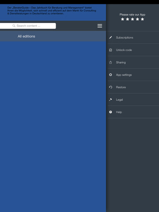Open Help from the side menu
The width and height of the screenshot is (159, 212).
pyautogui.click(x=132, y=112)
